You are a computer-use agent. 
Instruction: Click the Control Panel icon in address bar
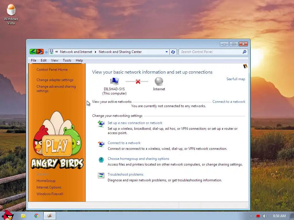(x=52, y=52)
